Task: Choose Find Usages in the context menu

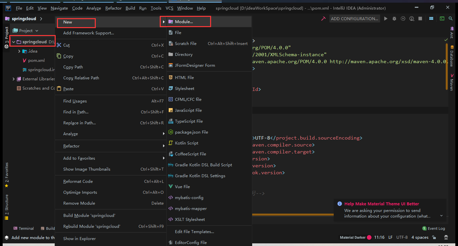Action: coord(111,101)
